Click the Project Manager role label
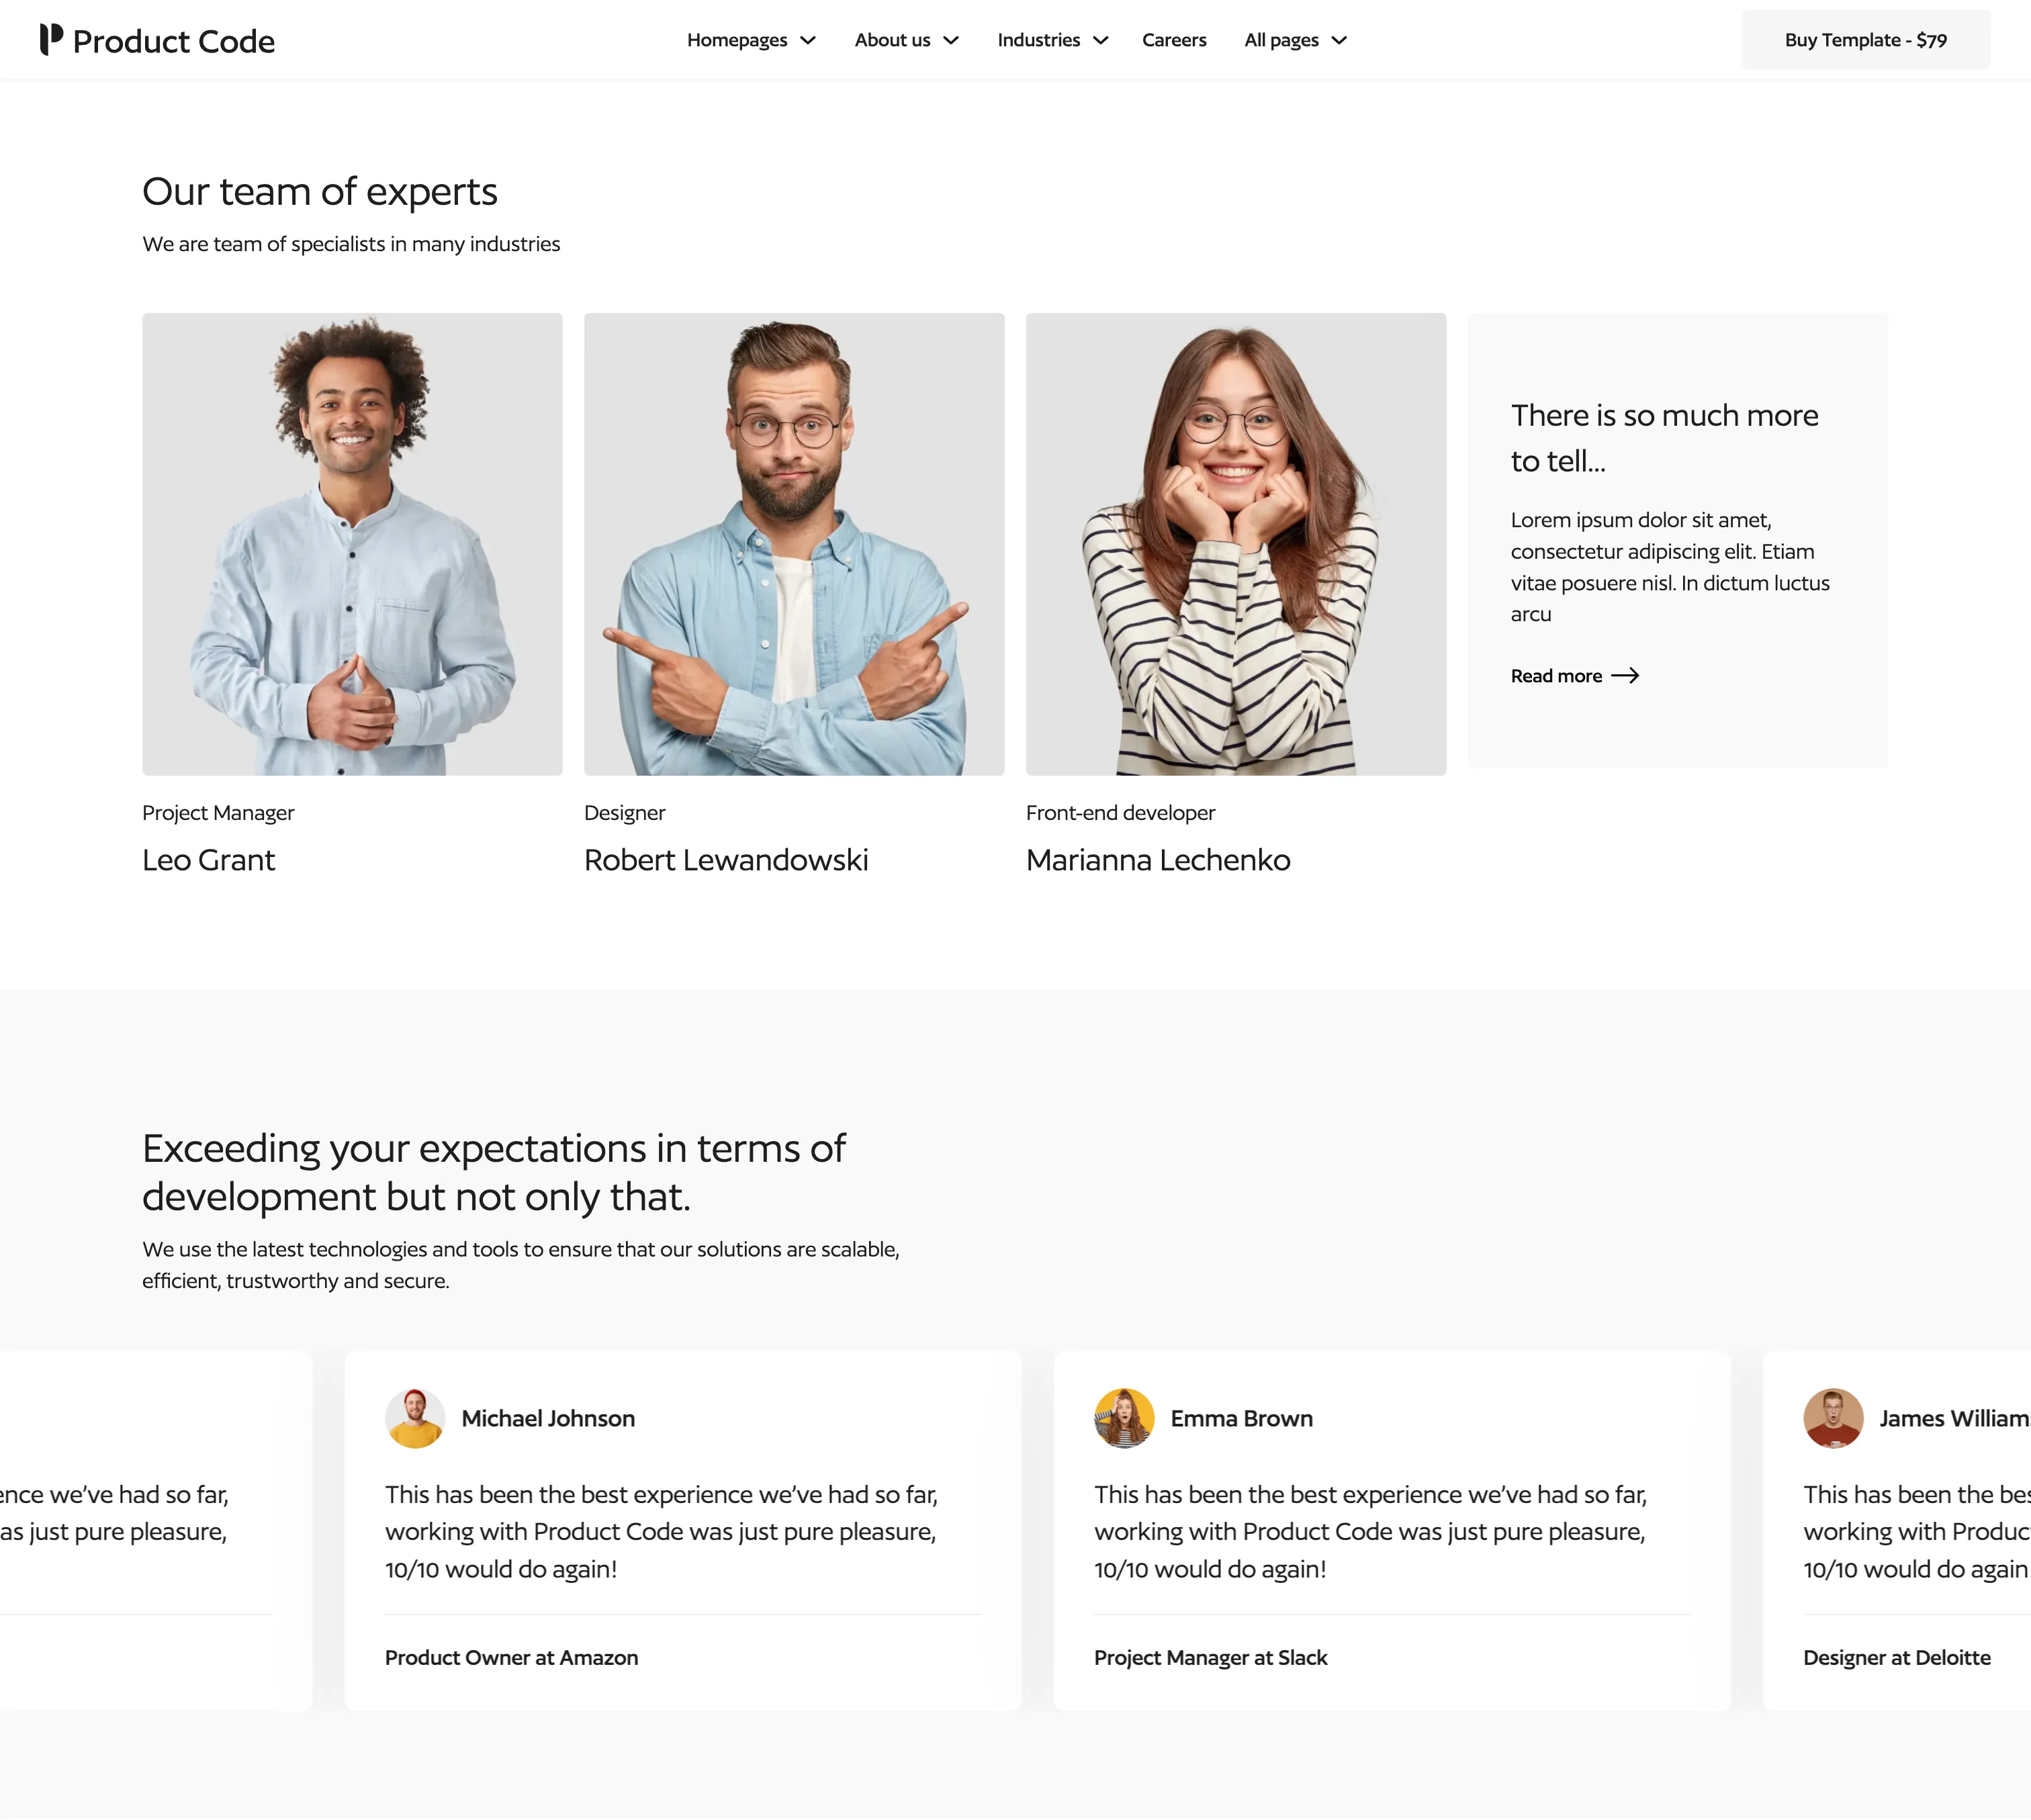Image resolution: width=2031 pixels, height=1820 pixels. click(x=218, y=813)
